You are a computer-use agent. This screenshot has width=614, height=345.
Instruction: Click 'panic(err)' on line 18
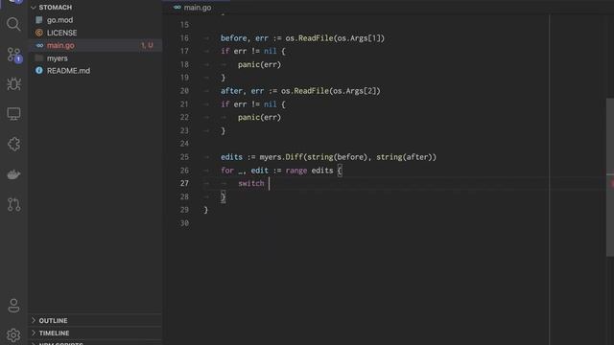point(259,64)
